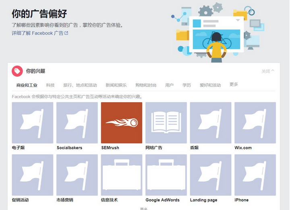Open the 学历 tab

186,85
